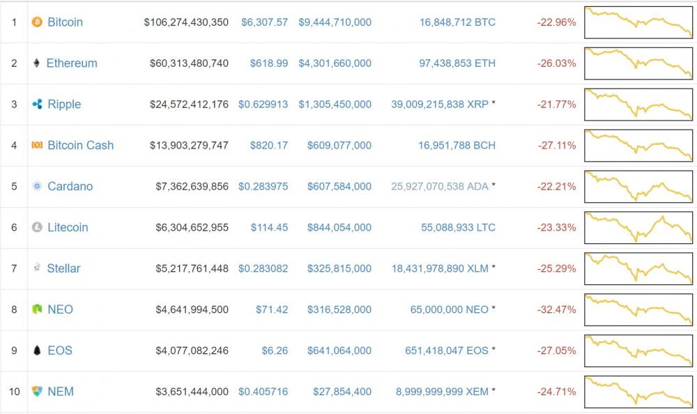
Task: Click Ethereum price $618.99
Action: 269,63
